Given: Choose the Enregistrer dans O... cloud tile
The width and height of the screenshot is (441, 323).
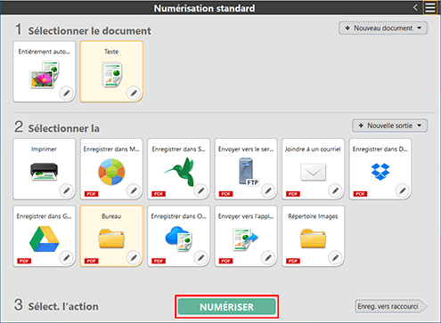Looking at the screenshot, I should [179, 236].
